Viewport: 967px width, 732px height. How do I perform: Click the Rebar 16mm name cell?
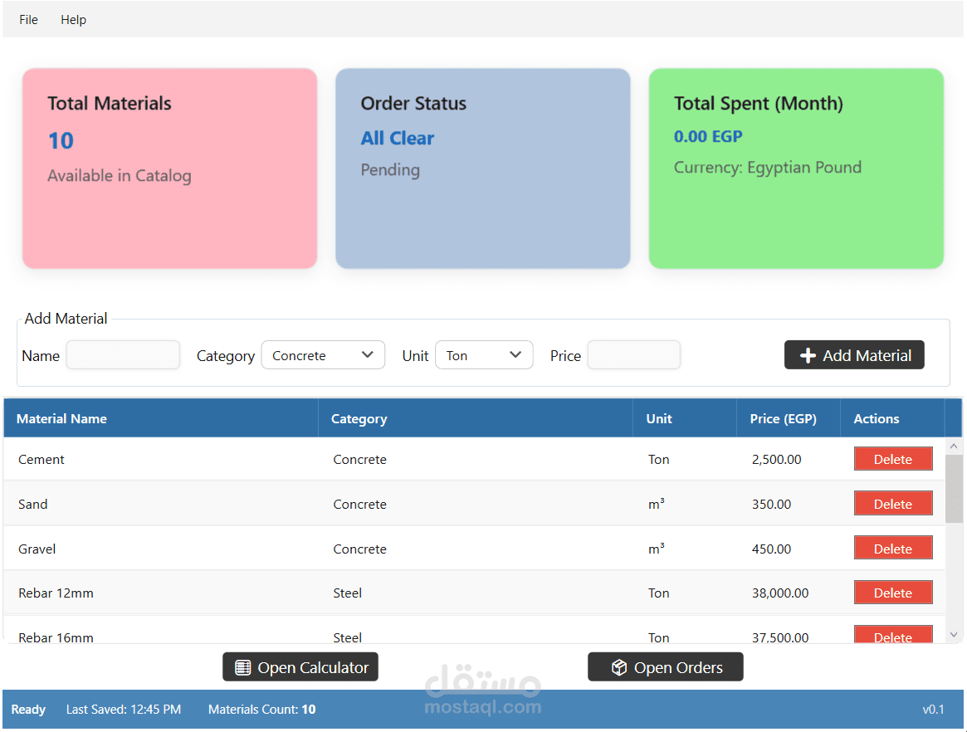click(x=56, y=637)
